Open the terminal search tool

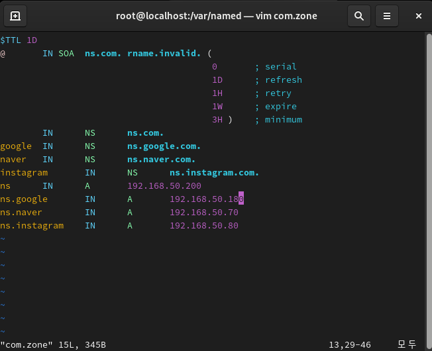(x=359, y=16)
